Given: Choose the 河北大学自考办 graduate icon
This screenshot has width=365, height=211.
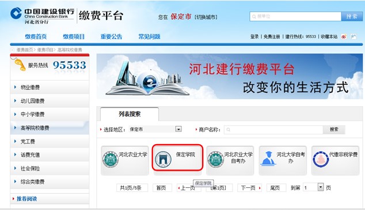Looking at the screenshot, I should (x=268, y=159).
